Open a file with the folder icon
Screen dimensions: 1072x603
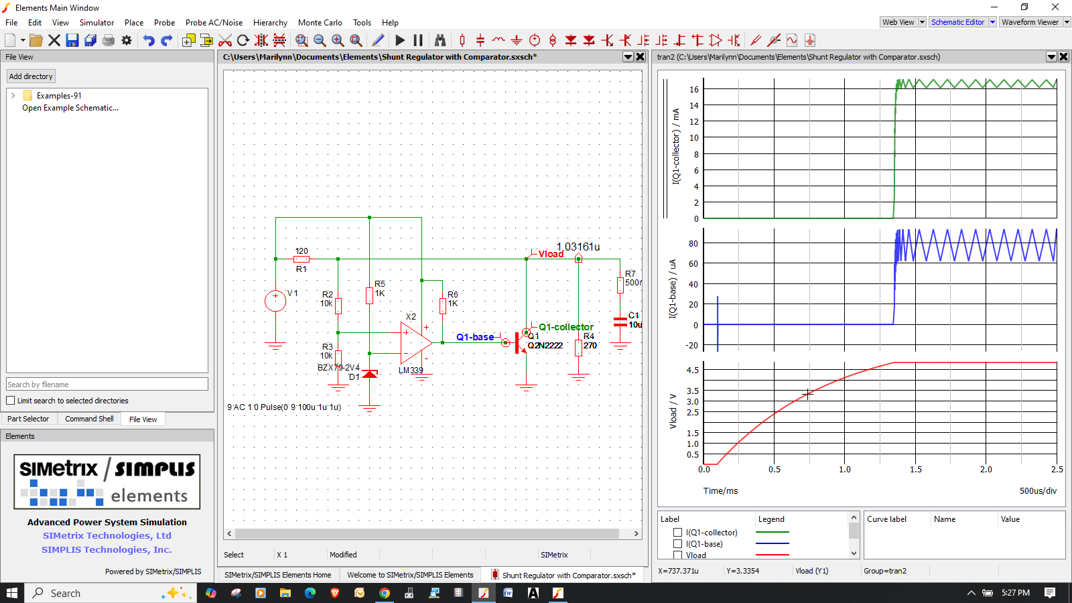tap(36, 40)
